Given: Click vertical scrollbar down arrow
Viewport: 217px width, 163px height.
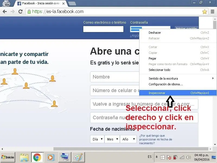Looking at the screenshot, I should 215,145.
